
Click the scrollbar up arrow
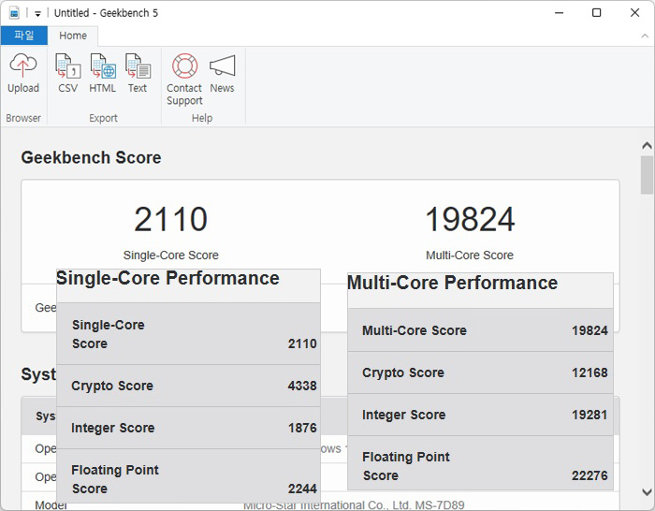point(647,145)
